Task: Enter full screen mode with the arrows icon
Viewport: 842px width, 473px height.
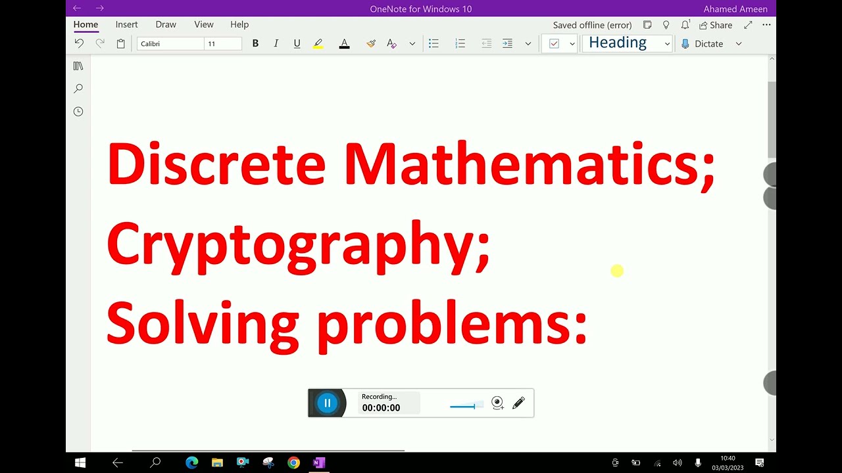Action: (748, 25)
